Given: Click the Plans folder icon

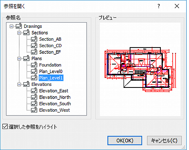Looking at the screenshot, I should (26, 58).
